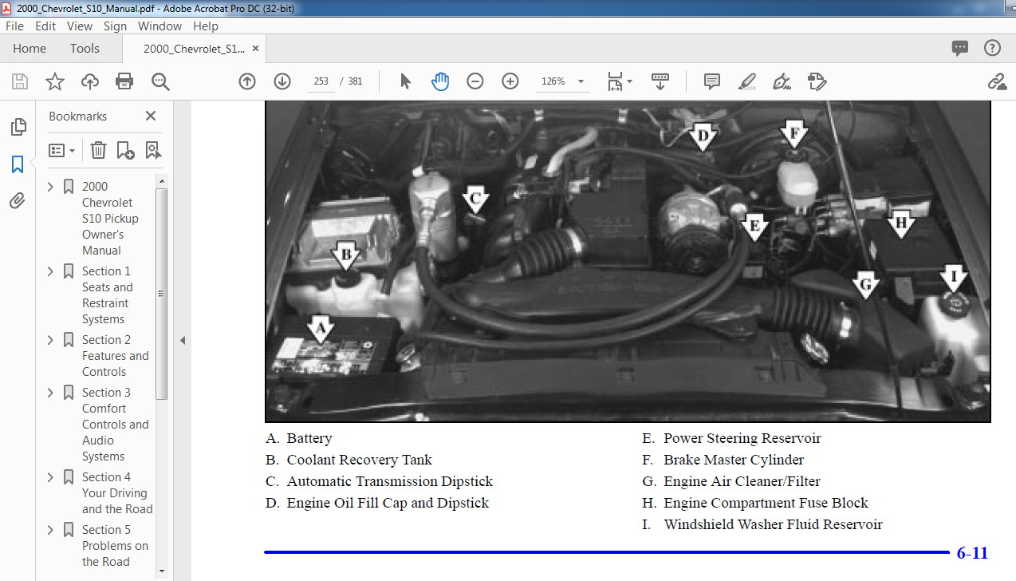This screenshot has width=1016, height=581.
Task: Switch to the Tools tab
Action: click(x=85, y=49)
